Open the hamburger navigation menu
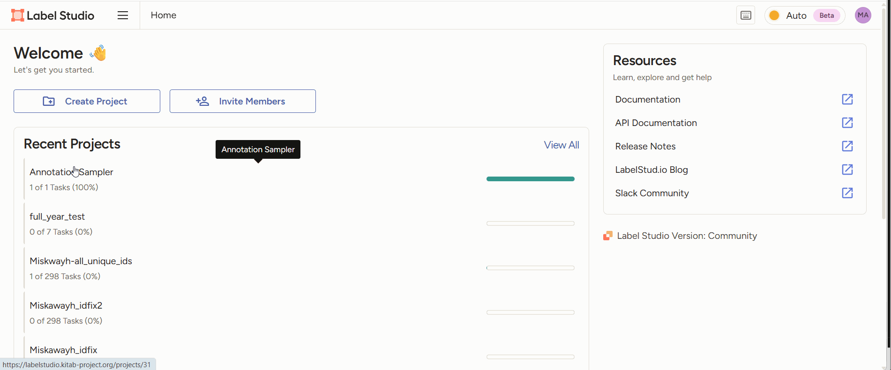 tap(123, 15)
